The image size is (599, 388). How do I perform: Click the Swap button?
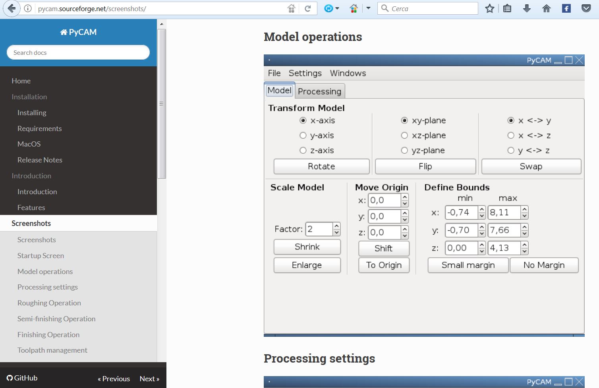point(531,166)
